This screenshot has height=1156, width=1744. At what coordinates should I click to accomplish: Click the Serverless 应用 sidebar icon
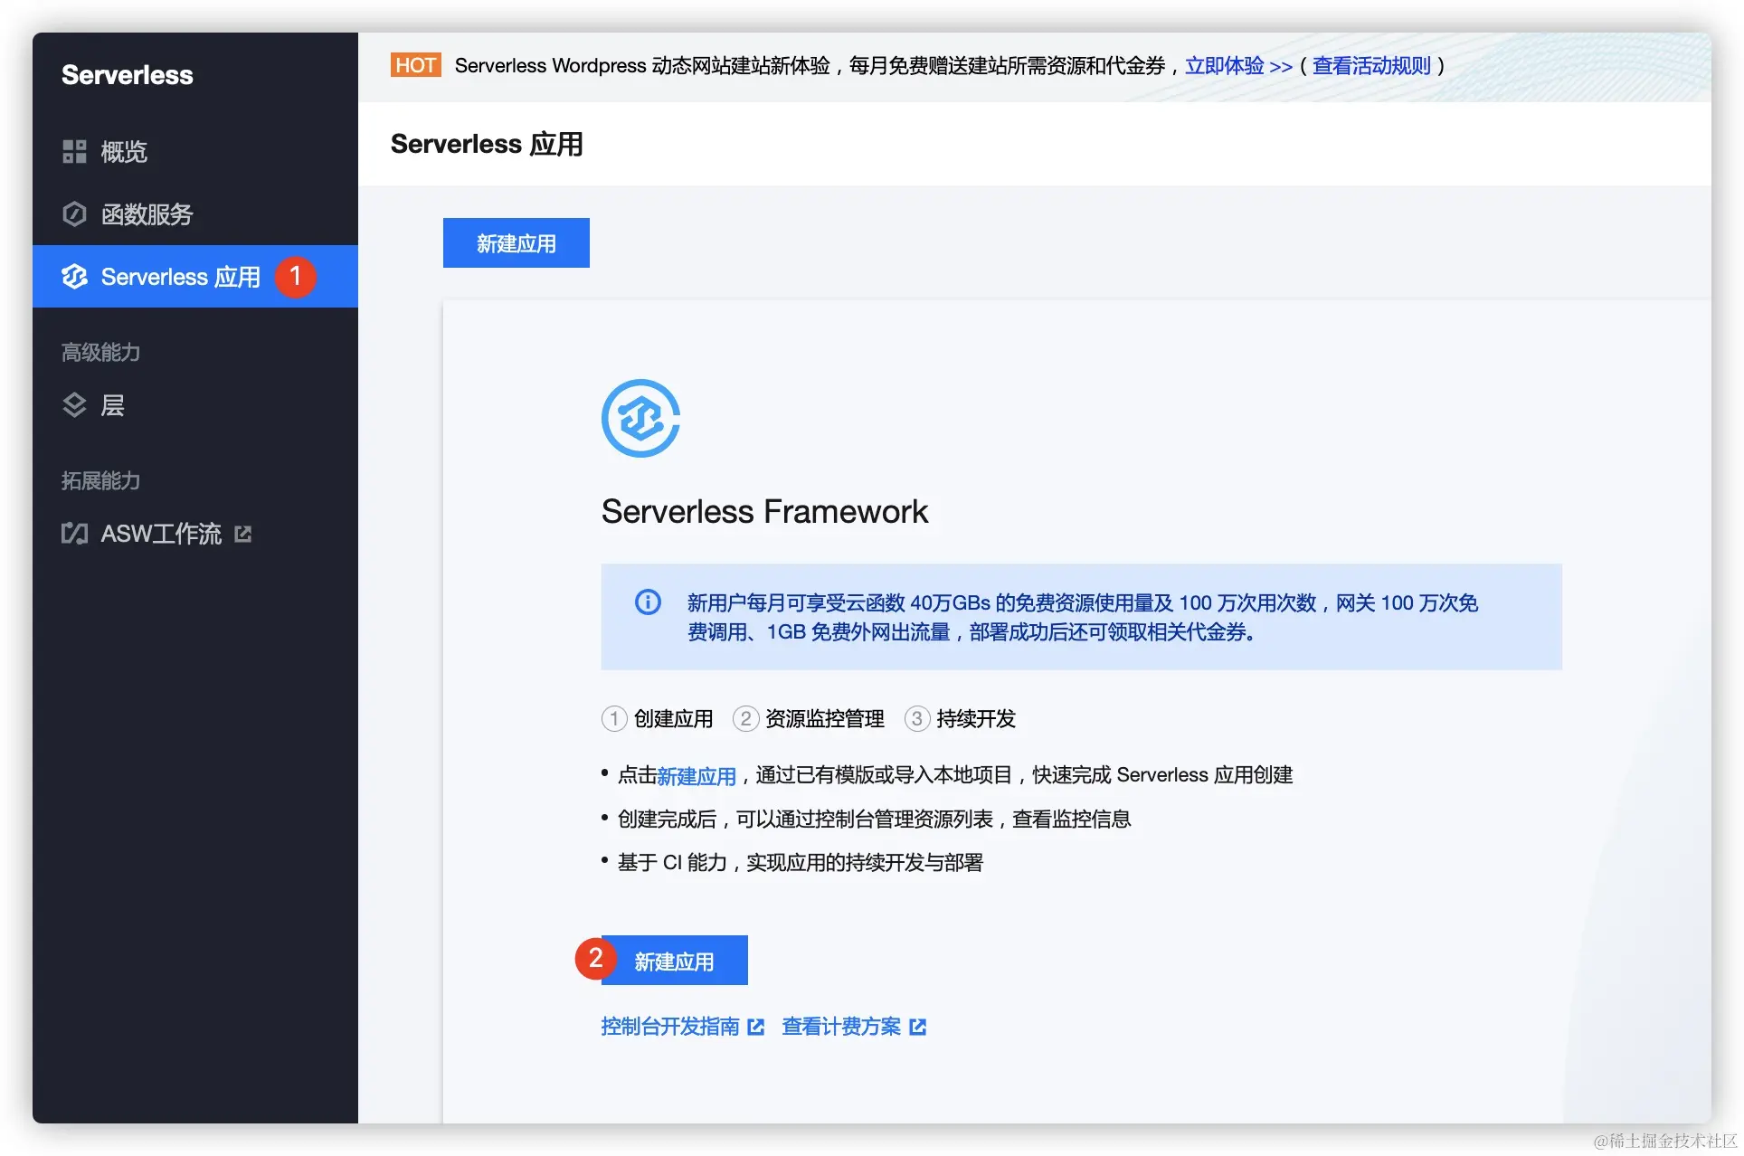74,277
